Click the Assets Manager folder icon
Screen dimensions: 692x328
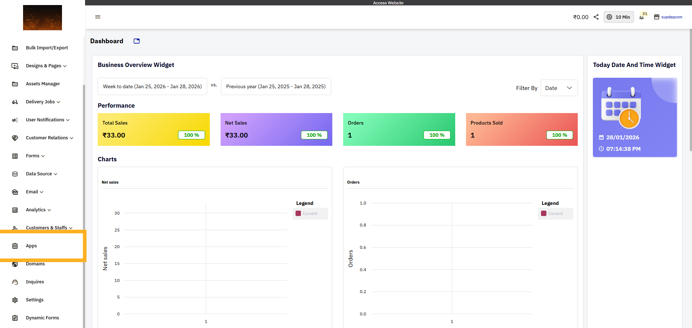(x=15, y=84)
